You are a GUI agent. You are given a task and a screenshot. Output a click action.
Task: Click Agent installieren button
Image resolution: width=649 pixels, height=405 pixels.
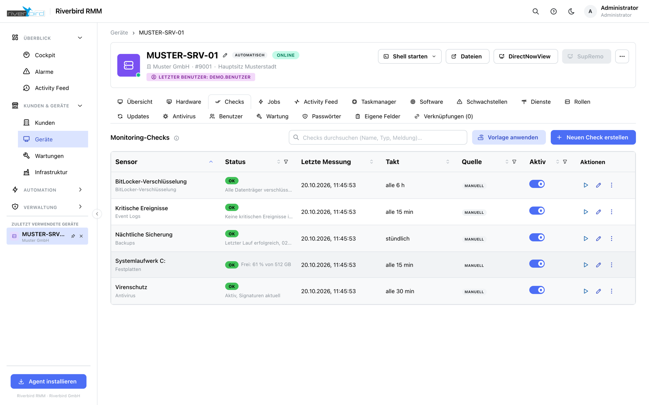point(49,382)
